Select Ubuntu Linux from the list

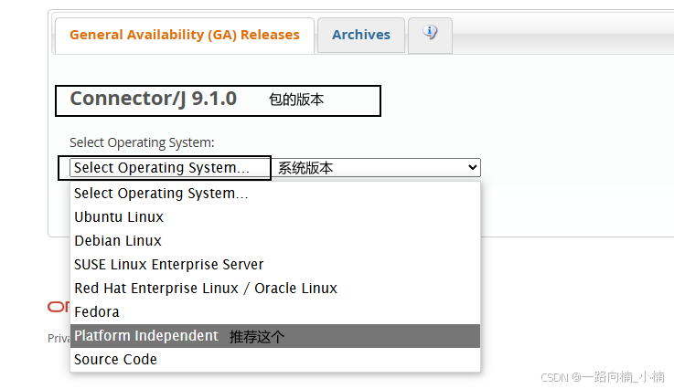[x=275, y=216]
